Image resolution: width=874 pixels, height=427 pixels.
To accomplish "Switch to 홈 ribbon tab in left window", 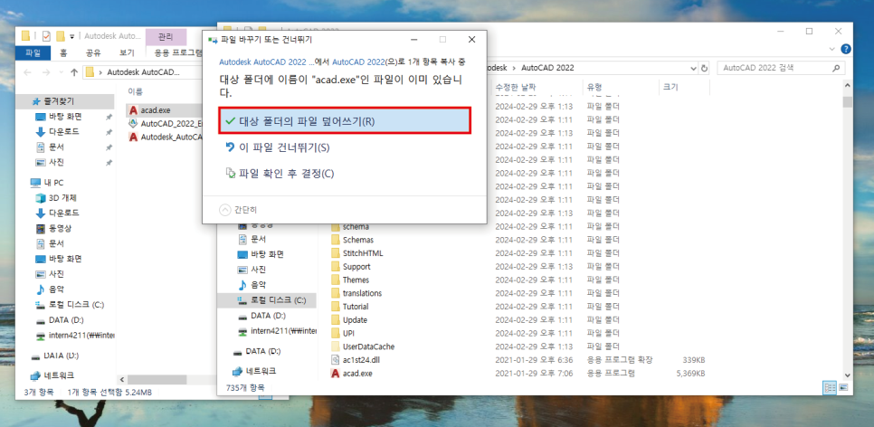I will coord(63,53).
